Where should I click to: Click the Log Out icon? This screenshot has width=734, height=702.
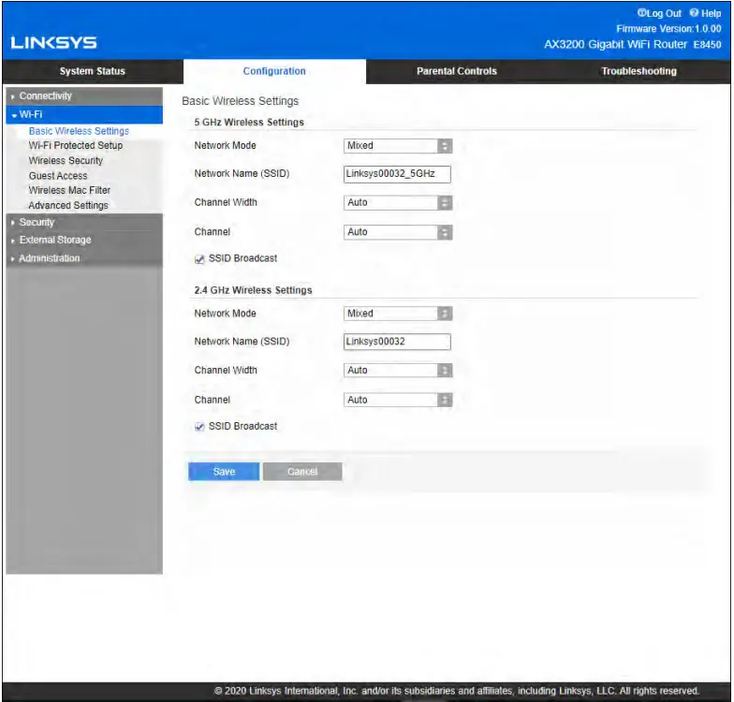(x=641, y=13)
